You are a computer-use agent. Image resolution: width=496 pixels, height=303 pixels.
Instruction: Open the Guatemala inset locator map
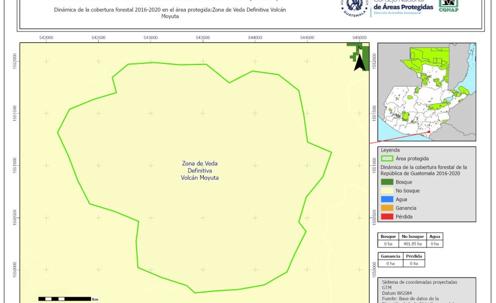[x=427, y=92]
